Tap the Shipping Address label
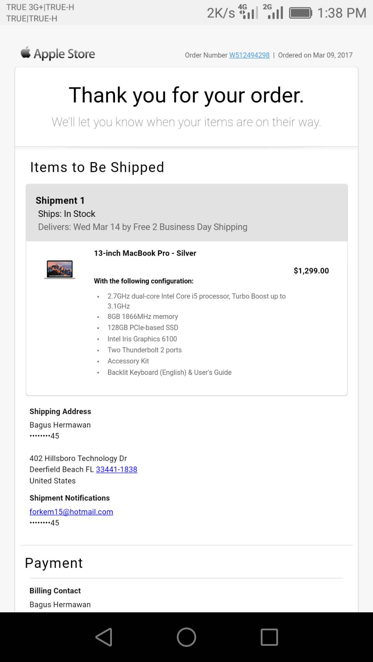The height and width of the screenshot is (662, 373). 60,411
